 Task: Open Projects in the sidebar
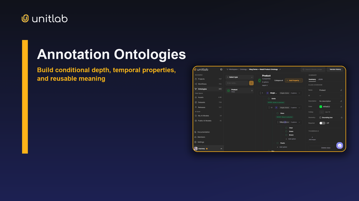(208, 79)
